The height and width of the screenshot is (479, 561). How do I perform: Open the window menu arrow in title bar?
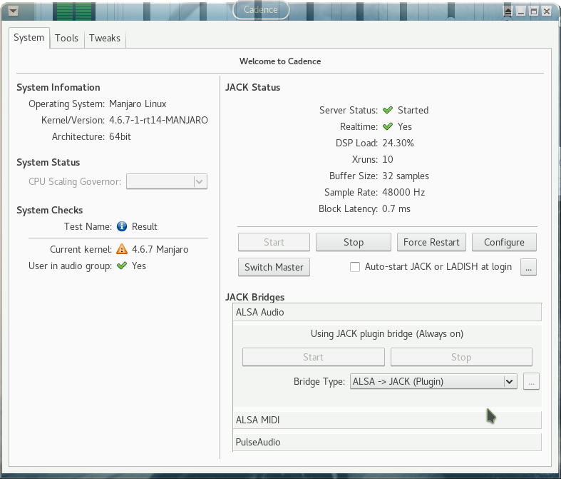tap(14, 11)
